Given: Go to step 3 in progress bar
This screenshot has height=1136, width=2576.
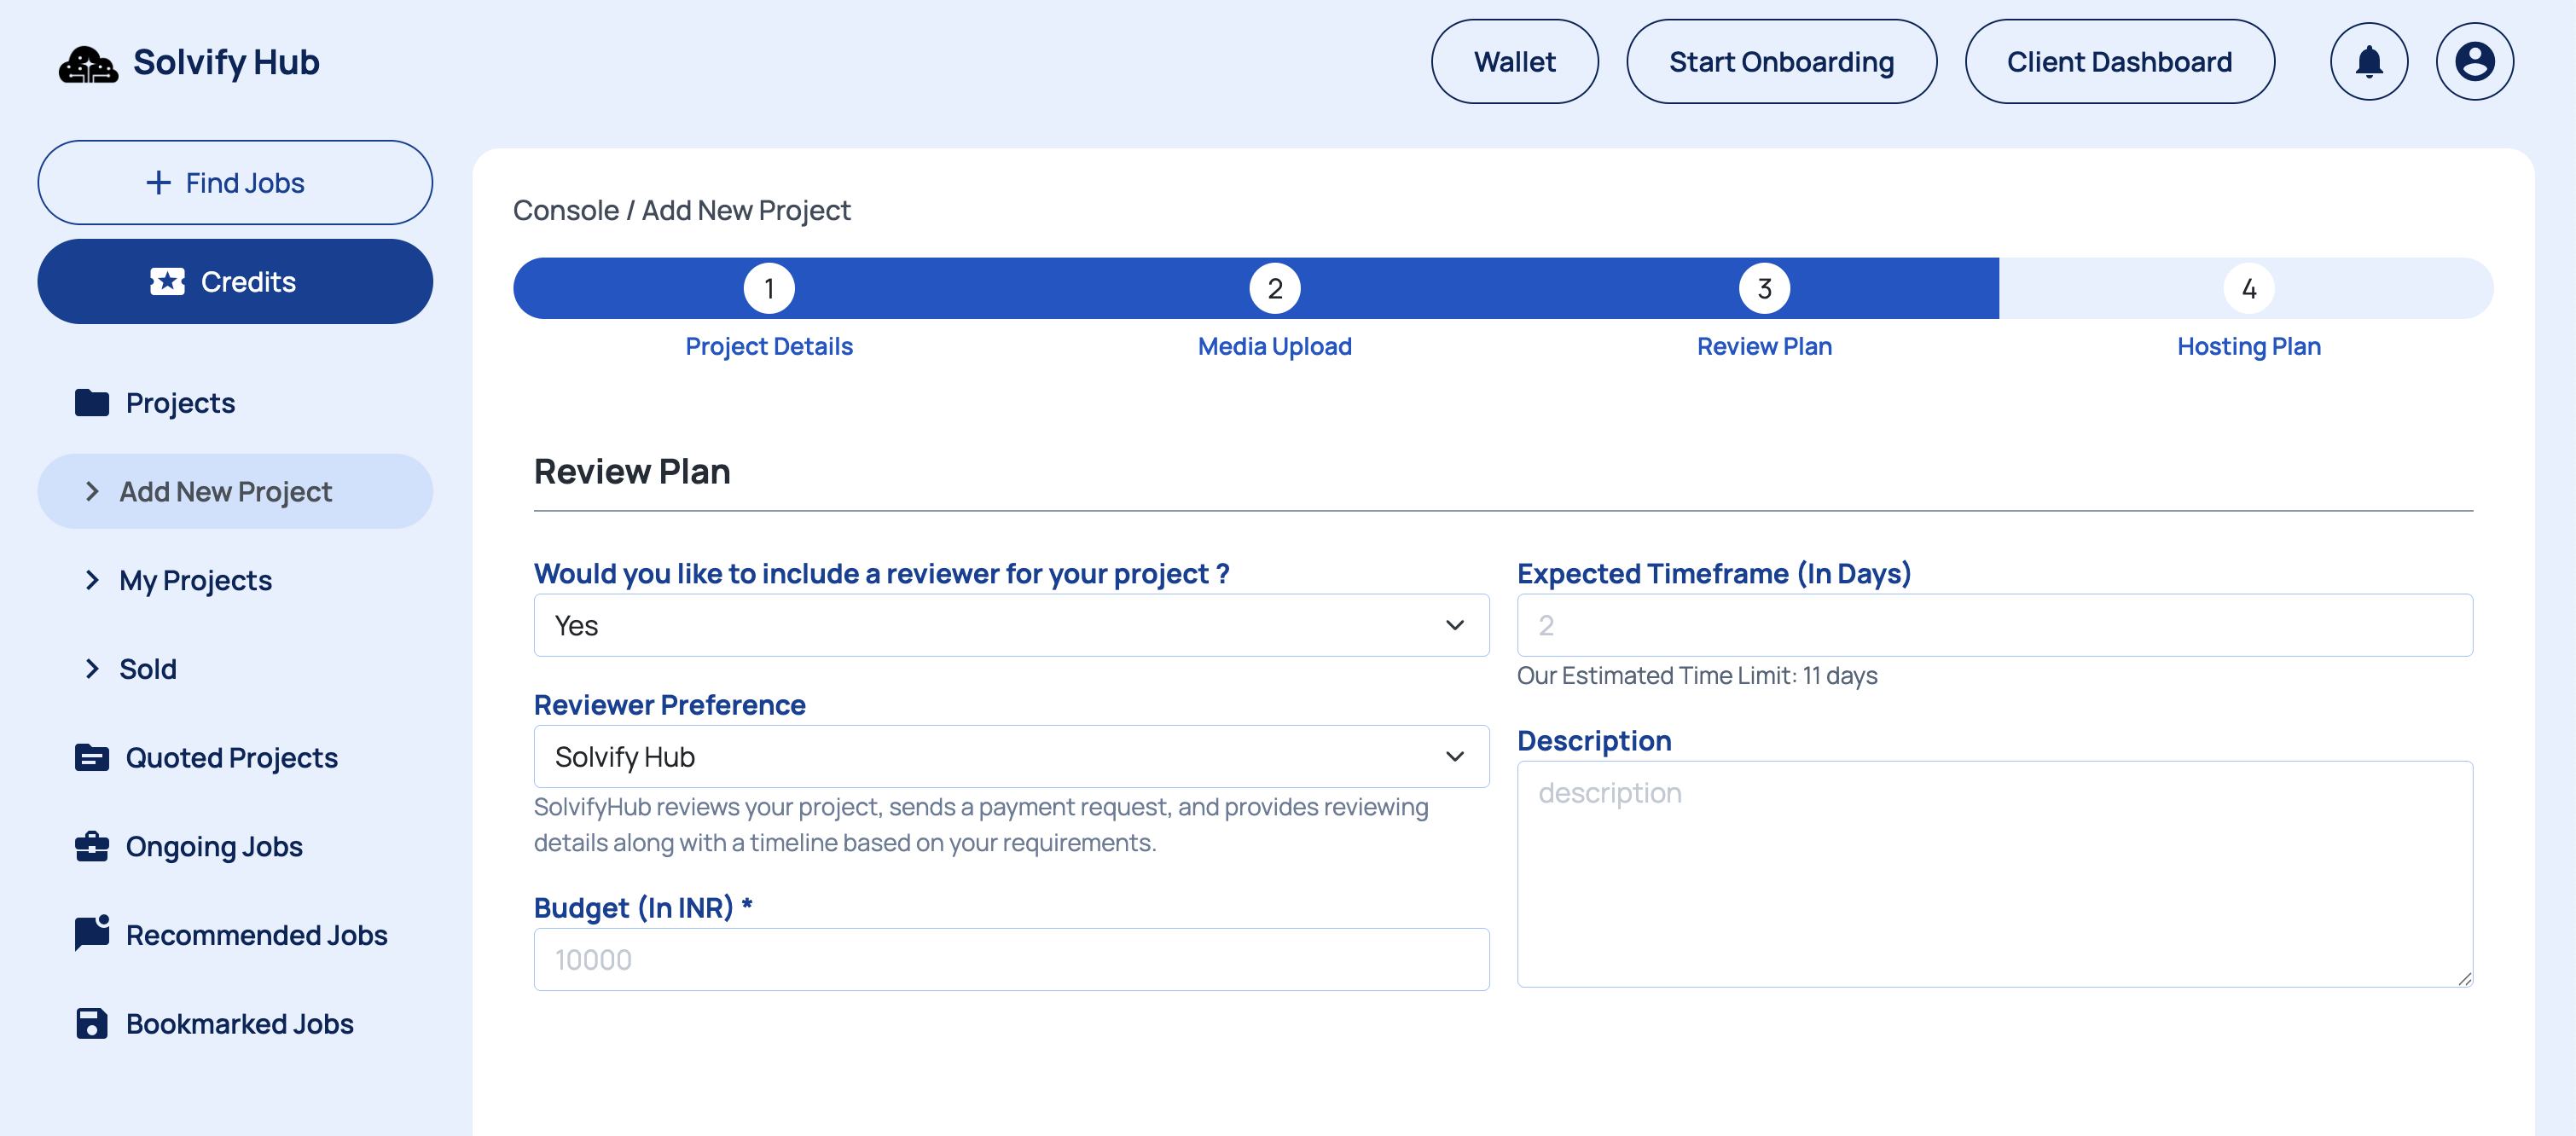Looking at the screenshot, I should [1764, 289].
